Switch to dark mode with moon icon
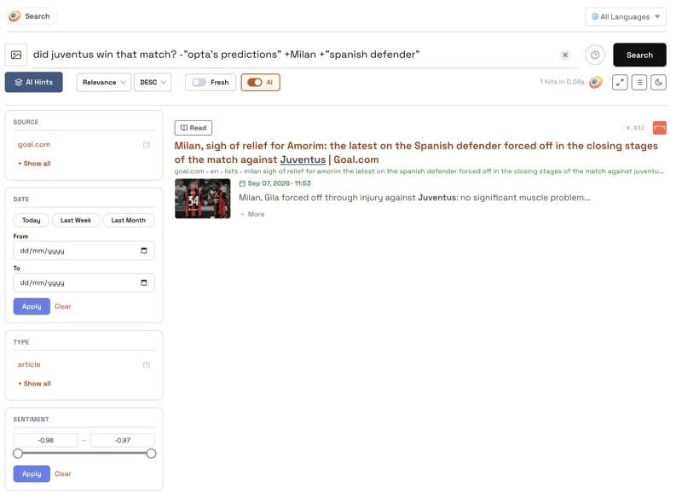Viewport: 682px width, 499px height. [x=658, y=82]
